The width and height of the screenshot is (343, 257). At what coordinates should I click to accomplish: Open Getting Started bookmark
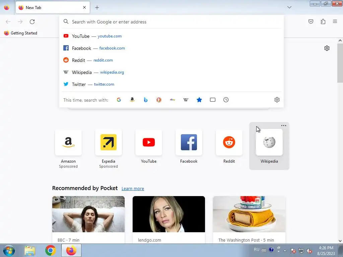point(21,33)
